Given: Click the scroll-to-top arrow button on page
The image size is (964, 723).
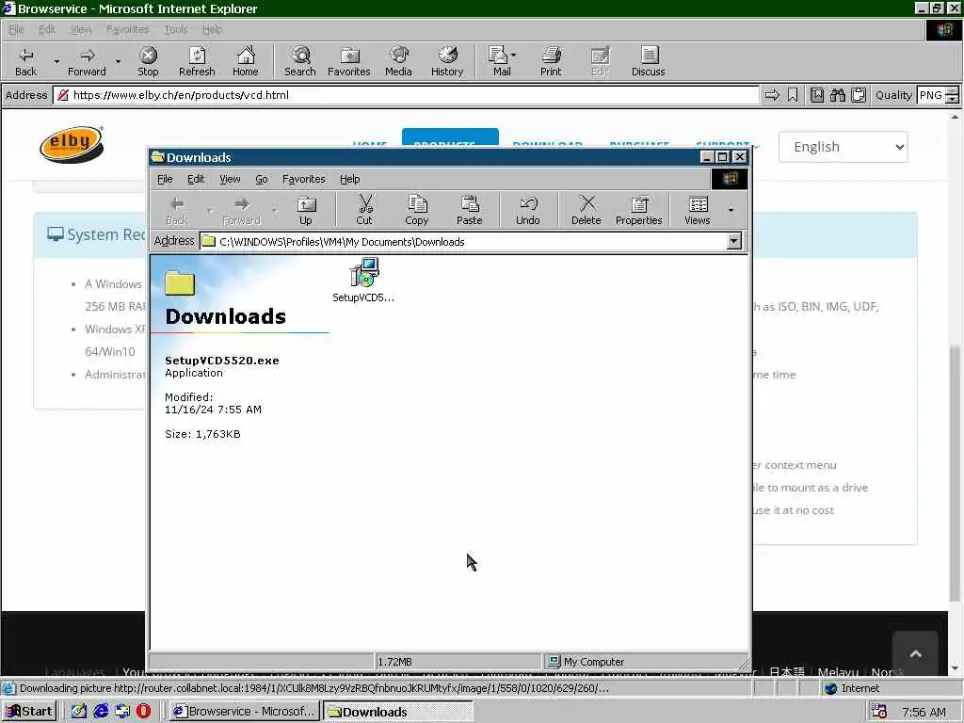Looking at the screenshot, I should tap(915, 654).
